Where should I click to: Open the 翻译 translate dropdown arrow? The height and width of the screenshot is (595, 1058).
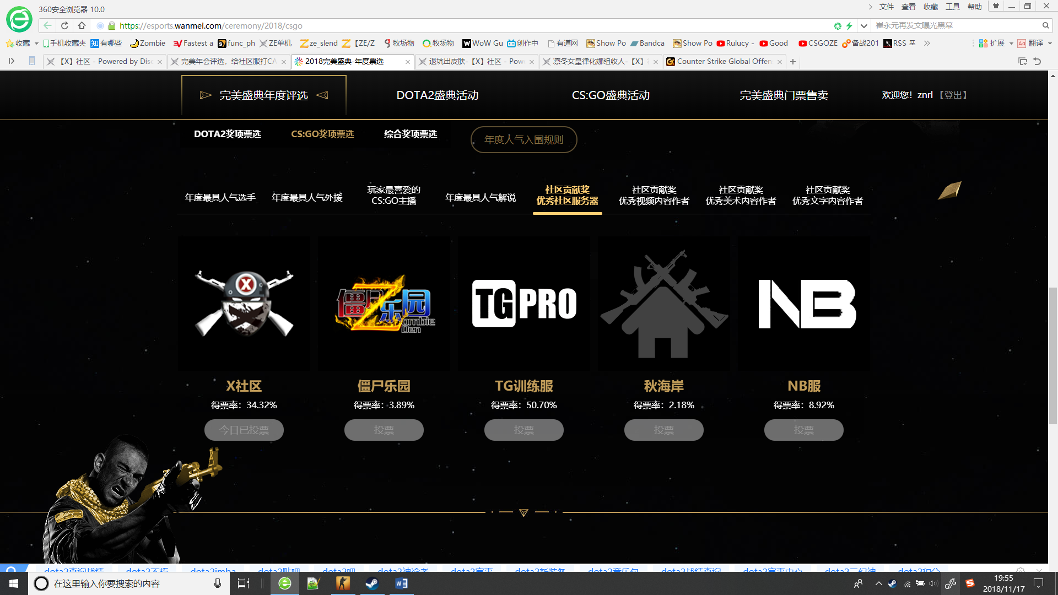1050,44
